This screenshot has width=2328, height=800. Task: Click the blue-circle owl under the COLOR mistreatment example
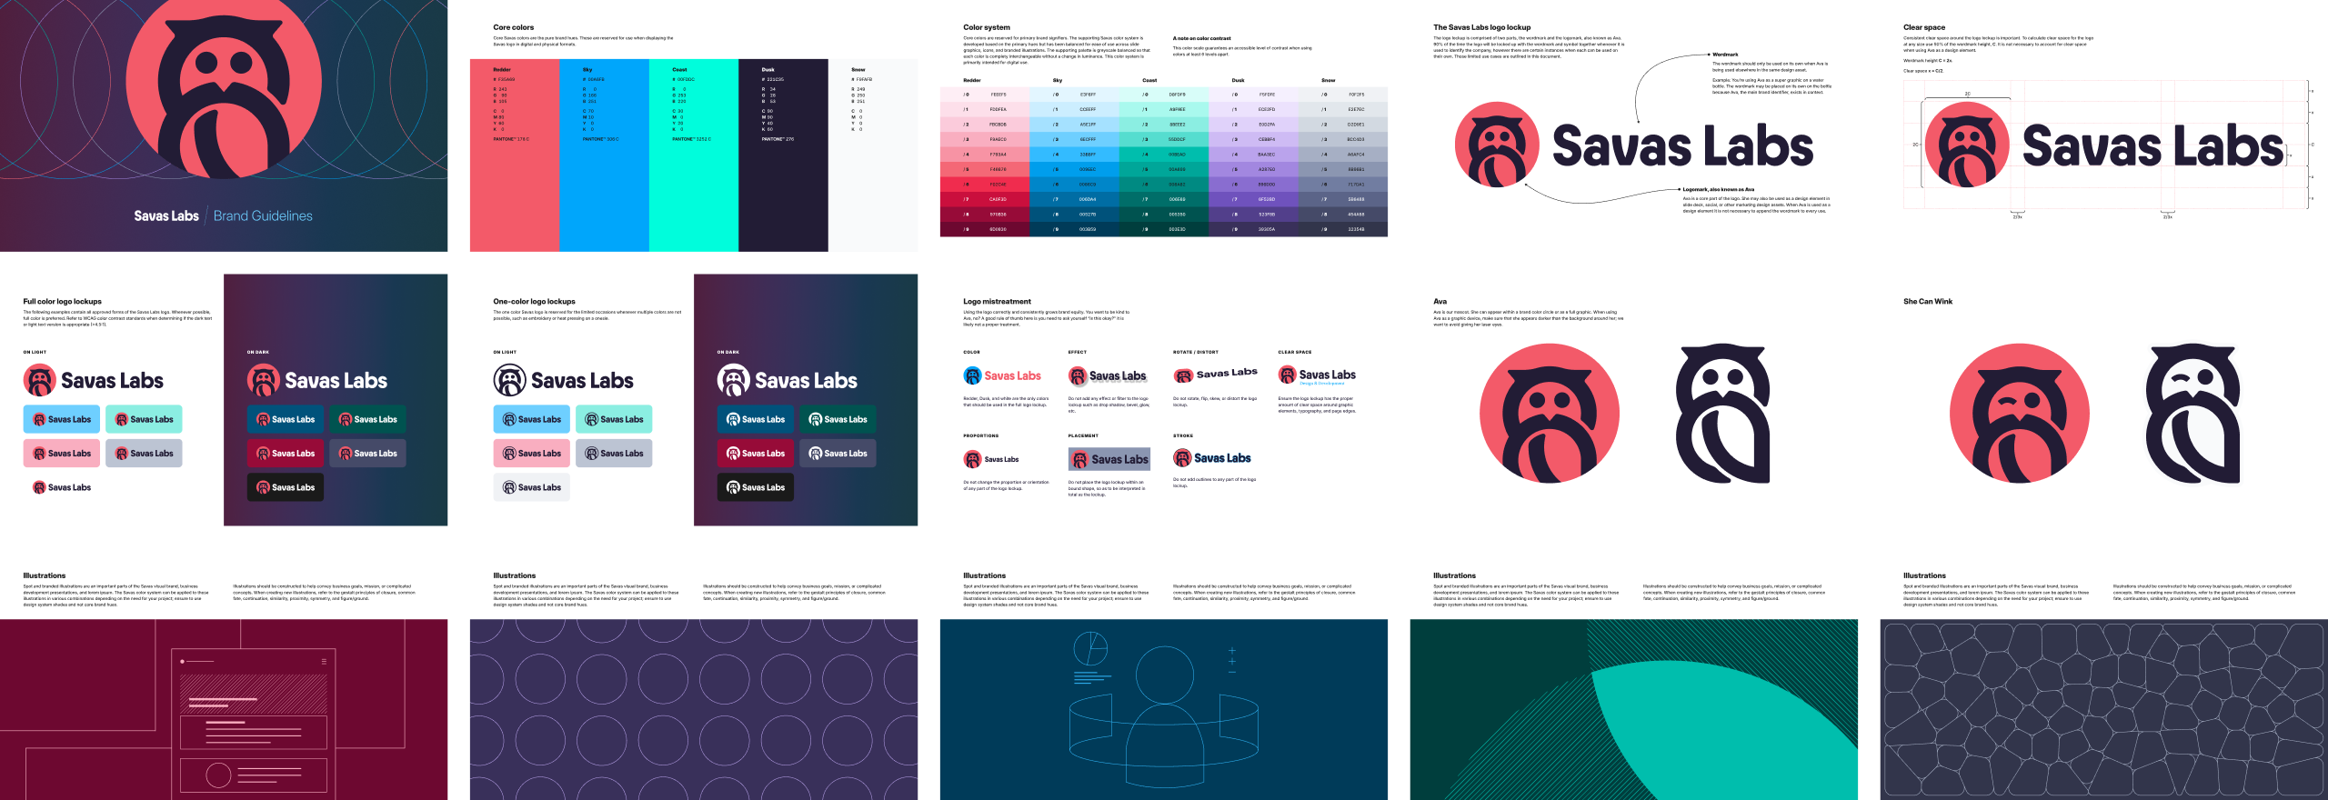[x=972, y=375]
